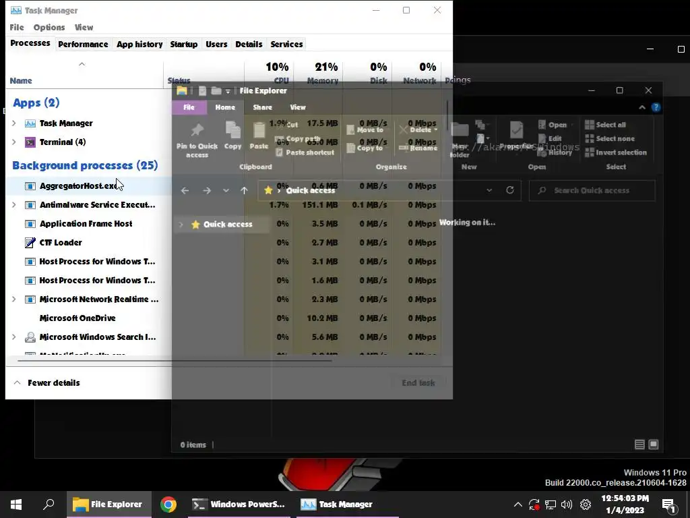Select the AggregatorHost.exe process

pos(80,186)
